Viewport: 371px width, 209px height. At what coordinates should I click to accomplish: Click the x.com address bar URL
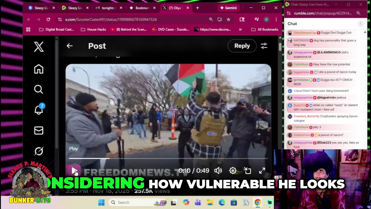click(111, 19)
